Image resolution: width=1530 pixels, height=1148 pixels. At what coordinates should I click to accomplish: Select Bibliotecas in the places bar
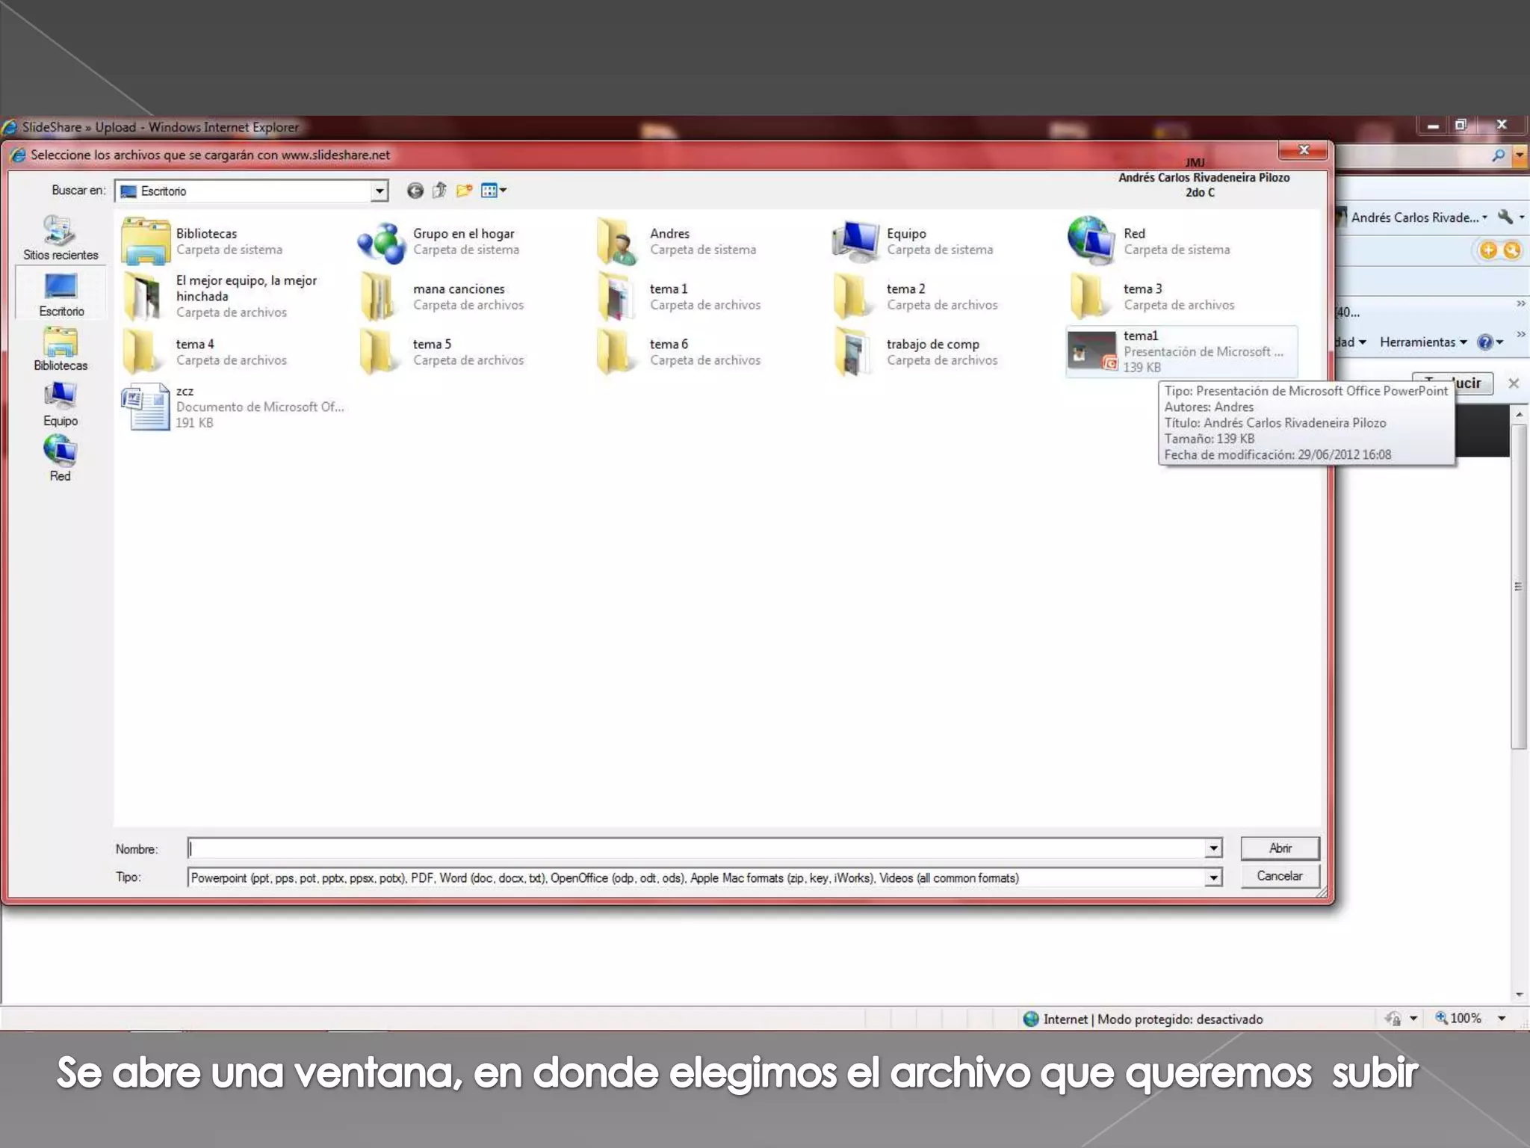[60, 350]
